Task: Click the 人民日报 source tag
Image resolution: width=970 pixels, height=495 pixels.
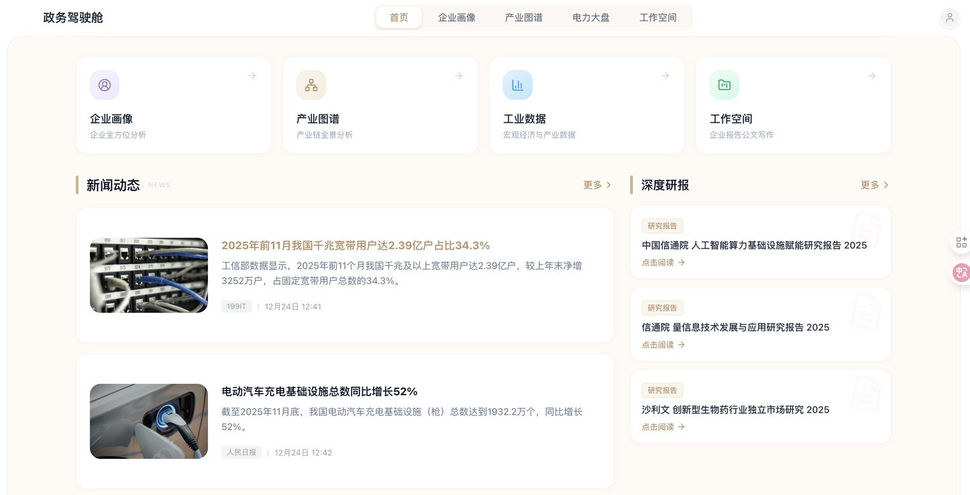Action: click(x=241, y=453)
